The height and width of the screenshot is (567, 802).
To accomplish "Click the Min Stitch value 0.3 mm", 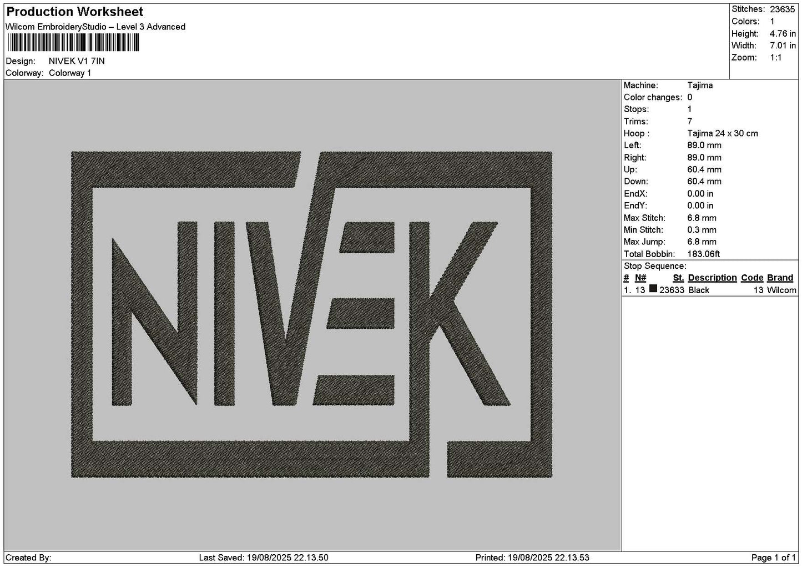I will 702,230.
